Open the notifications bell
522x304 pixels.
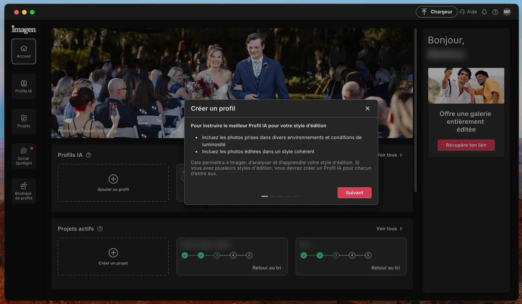click(x=484, y=12)
